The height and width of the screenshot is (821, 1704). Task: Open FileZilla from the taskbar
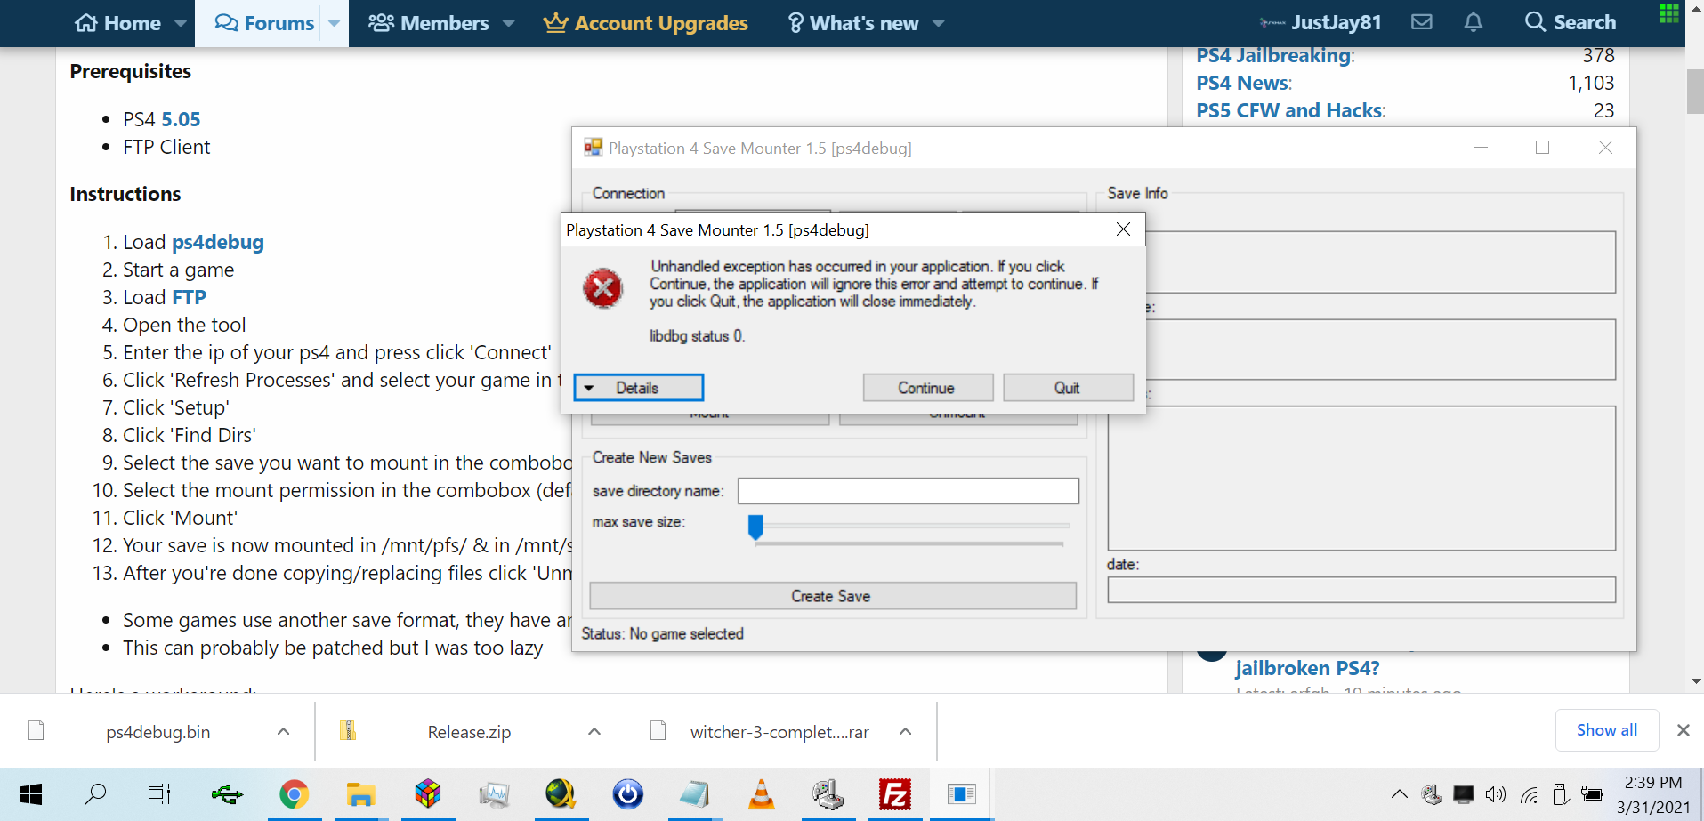(895, 794)
